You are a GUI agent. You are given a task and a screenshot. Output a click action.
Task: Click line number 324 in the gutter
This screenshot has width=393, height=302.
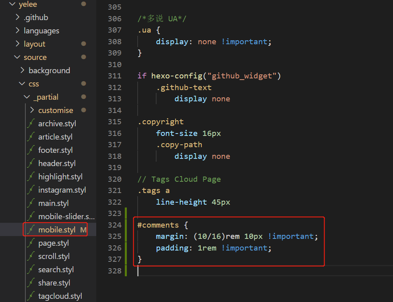[x=115, y=225]
